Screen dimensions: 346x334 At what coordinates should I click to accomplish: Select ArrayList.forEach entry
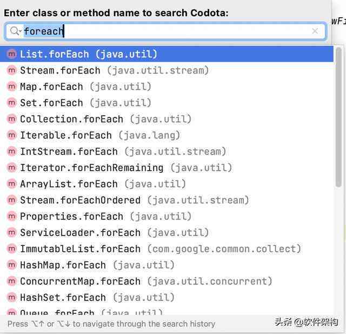[x=167, y=184]
